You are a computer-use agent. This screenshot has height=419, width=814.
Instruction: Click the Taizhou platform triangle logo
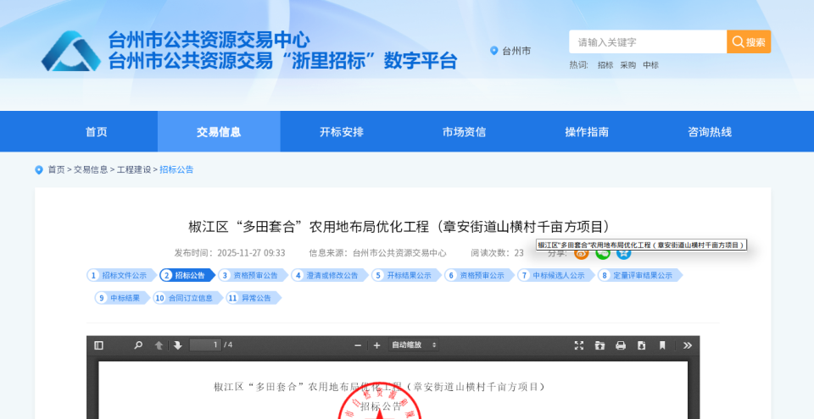(x=71, y=51)
